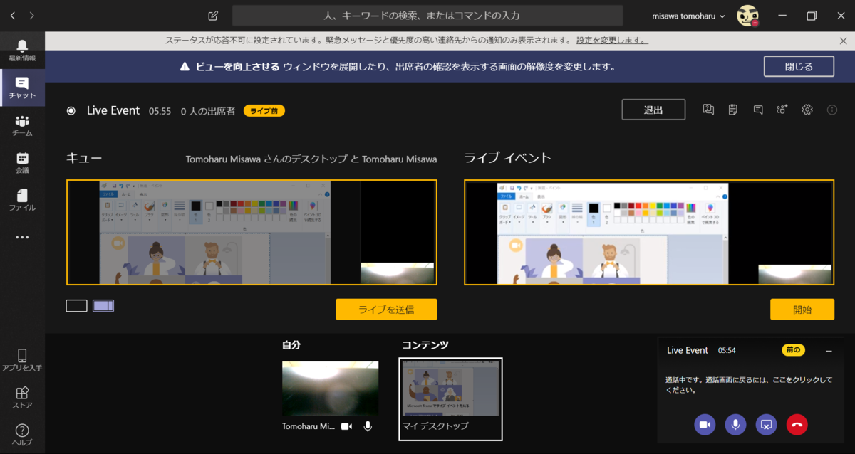Viewport: 855px width, 454px height.
Task: Mute microphone under 自分 video preview
Action: [x=368, y=426]
